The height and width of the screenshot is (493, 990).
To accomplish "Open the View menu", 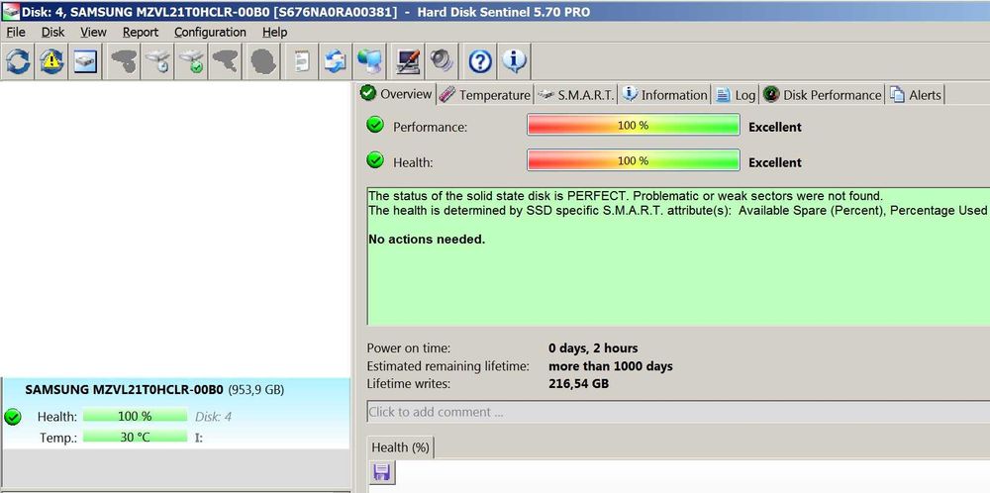I will pos(93,32).
